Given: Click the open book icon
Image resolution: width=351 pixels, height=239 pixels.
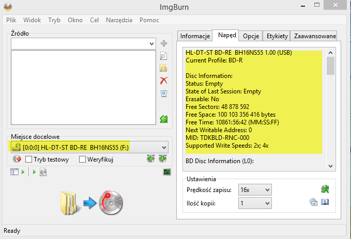Looking at the screenshot, I should (325, 202).
